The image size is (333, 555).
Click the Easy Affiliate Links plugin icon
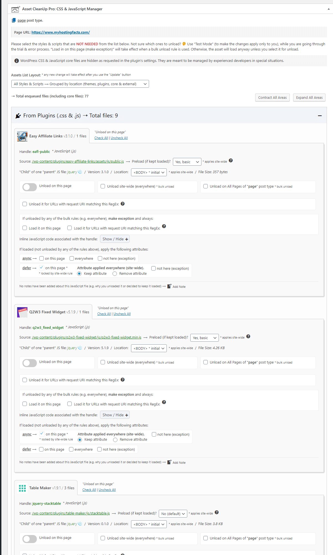point(22,136)
